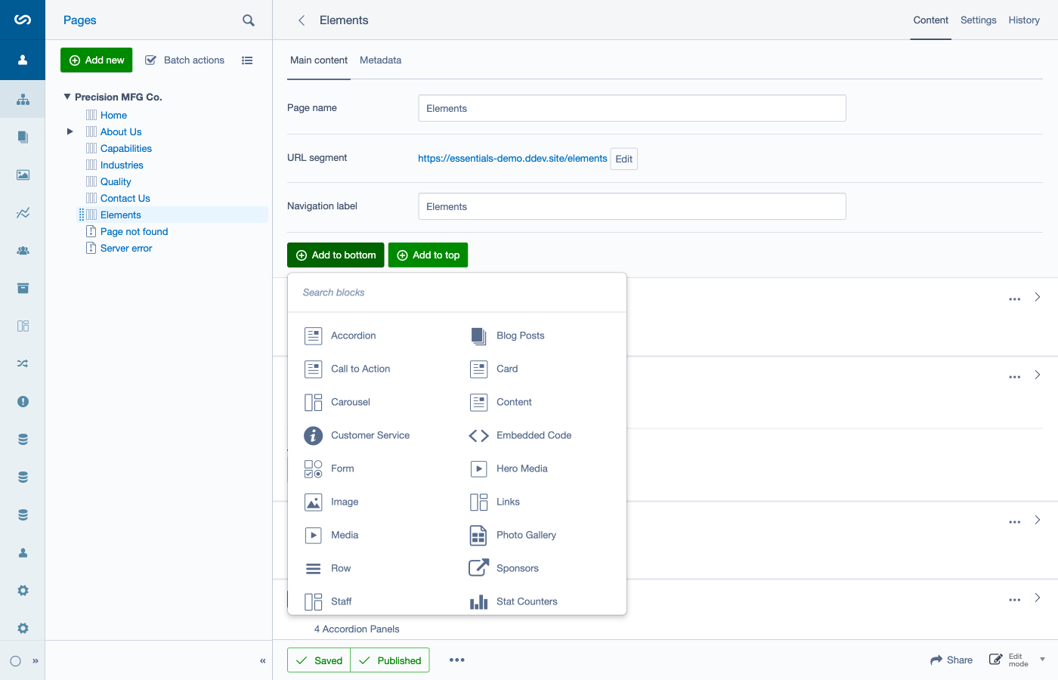
Task: Click the drag handle of Elements tree item
Action: pos(82,215)
